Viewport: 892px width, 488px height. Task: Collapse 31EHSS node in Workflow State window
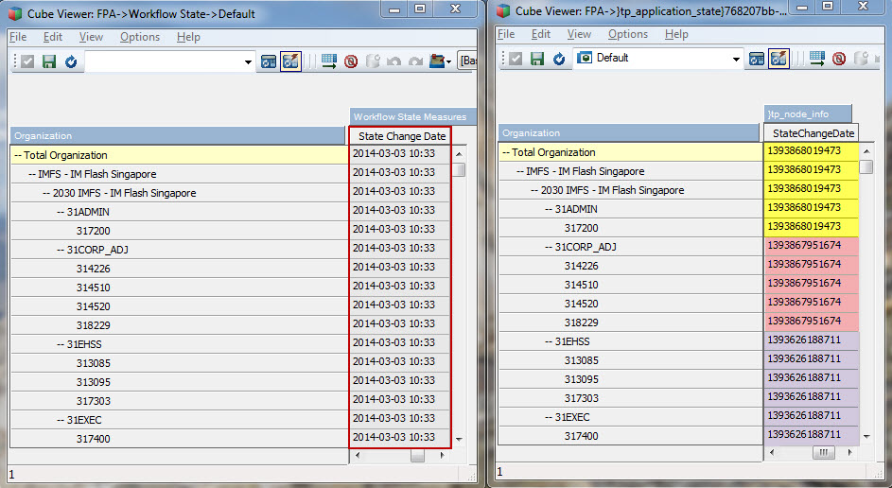click(61, 344)
